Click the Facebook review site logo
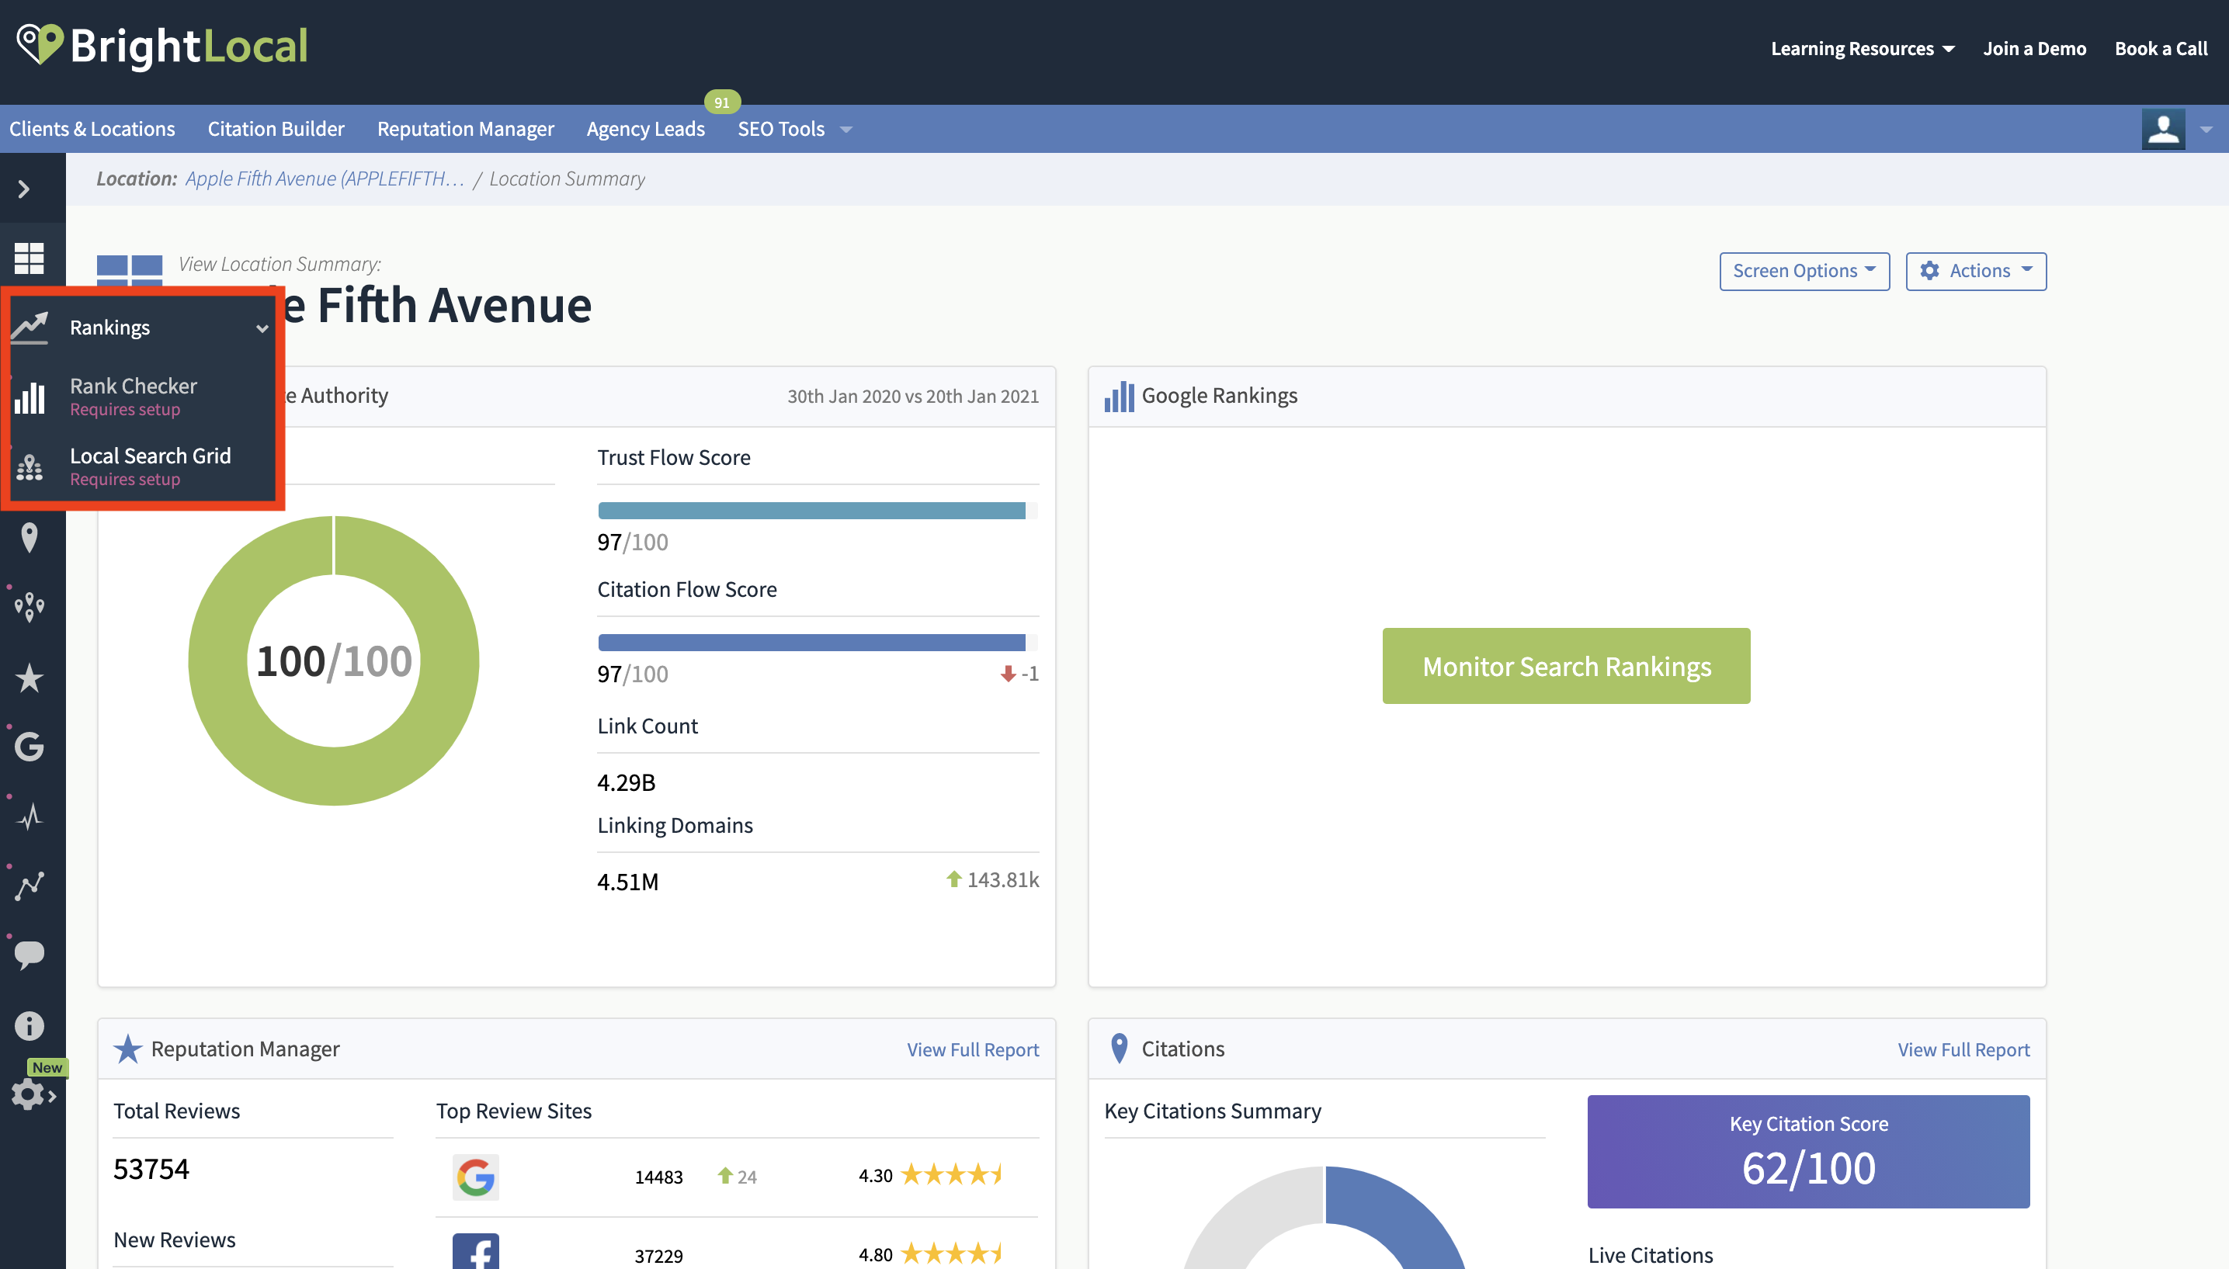 click(475, 1252)
